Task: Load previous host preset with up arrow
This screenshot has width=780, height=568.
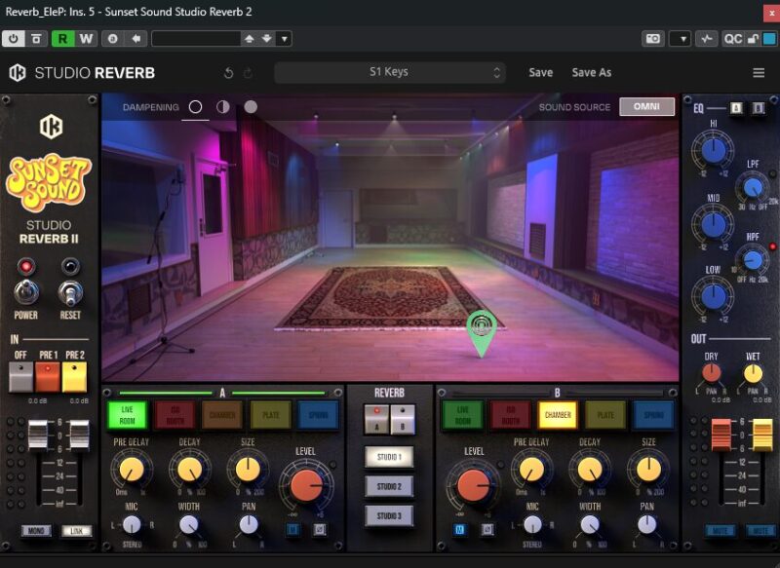Action: [x=250, y=39]
